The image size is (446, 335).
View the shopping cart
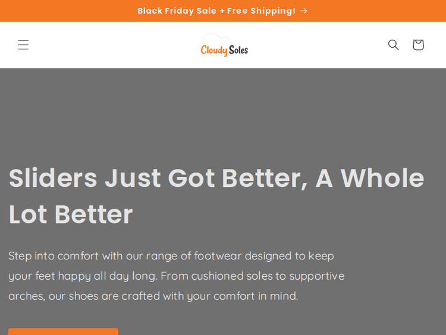click(418, 45)
